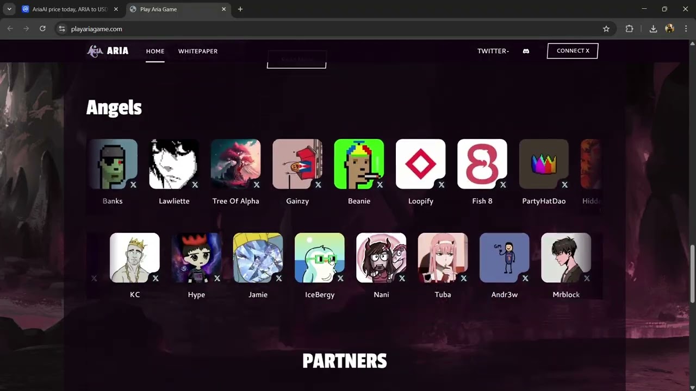Open the browser downloads icon
Viewport: 696px width, 391px height.
click(x=653, y=29)
